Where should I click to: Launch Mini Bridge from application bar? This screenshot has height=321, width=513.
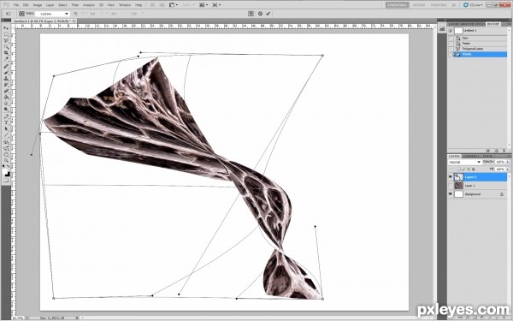click(161, 5)
